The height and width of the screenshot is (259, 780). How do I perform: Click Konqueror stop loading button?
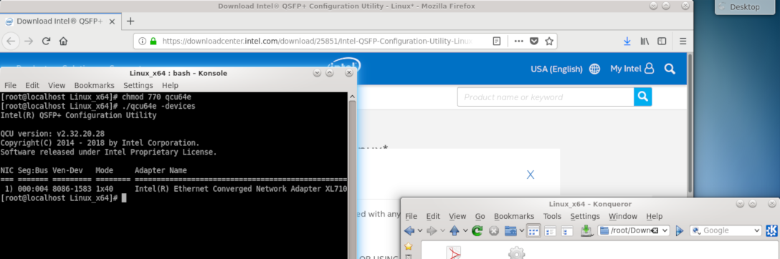(x=493, y=230)
